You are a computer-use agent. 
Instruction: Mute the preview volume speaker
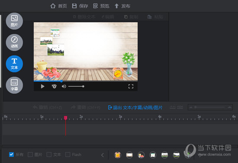point(64,86)
